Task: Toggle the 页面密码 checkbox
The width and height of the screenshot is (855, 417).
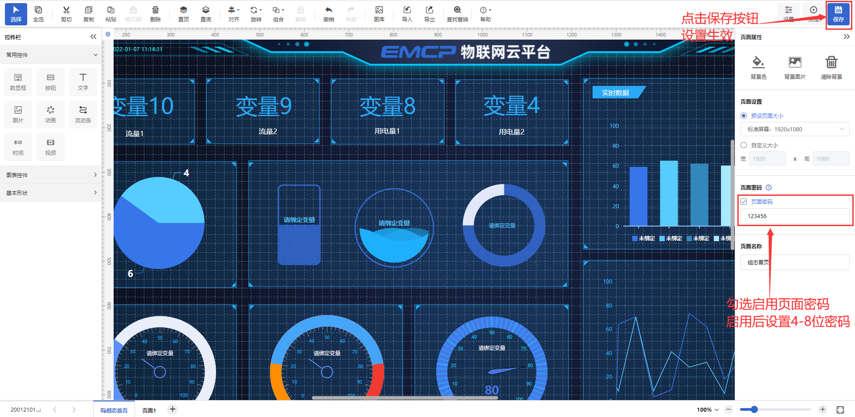Action: click(744, 202)
